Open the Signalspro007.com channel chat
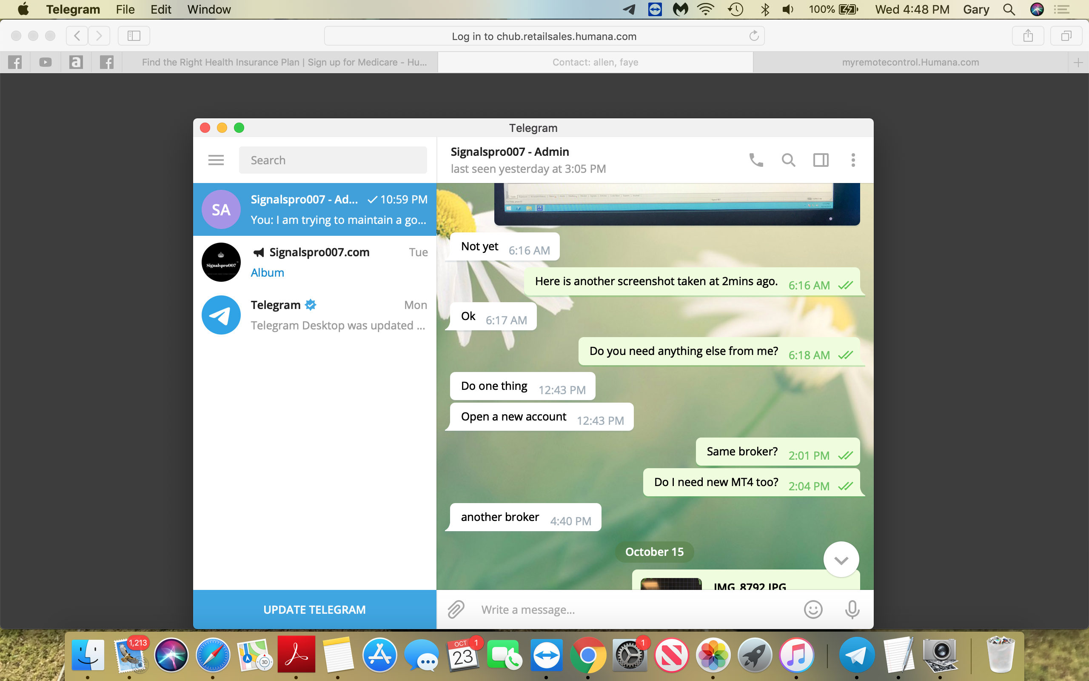1089x681 pixels. (314, 262)
